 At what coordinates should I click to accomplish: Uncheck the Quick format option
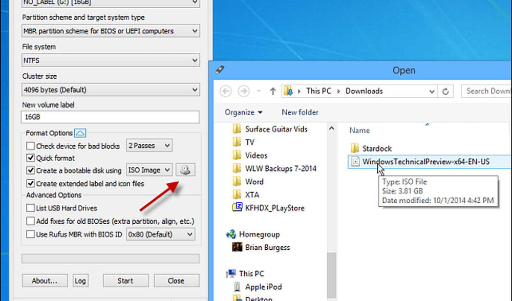click(30, 158)
